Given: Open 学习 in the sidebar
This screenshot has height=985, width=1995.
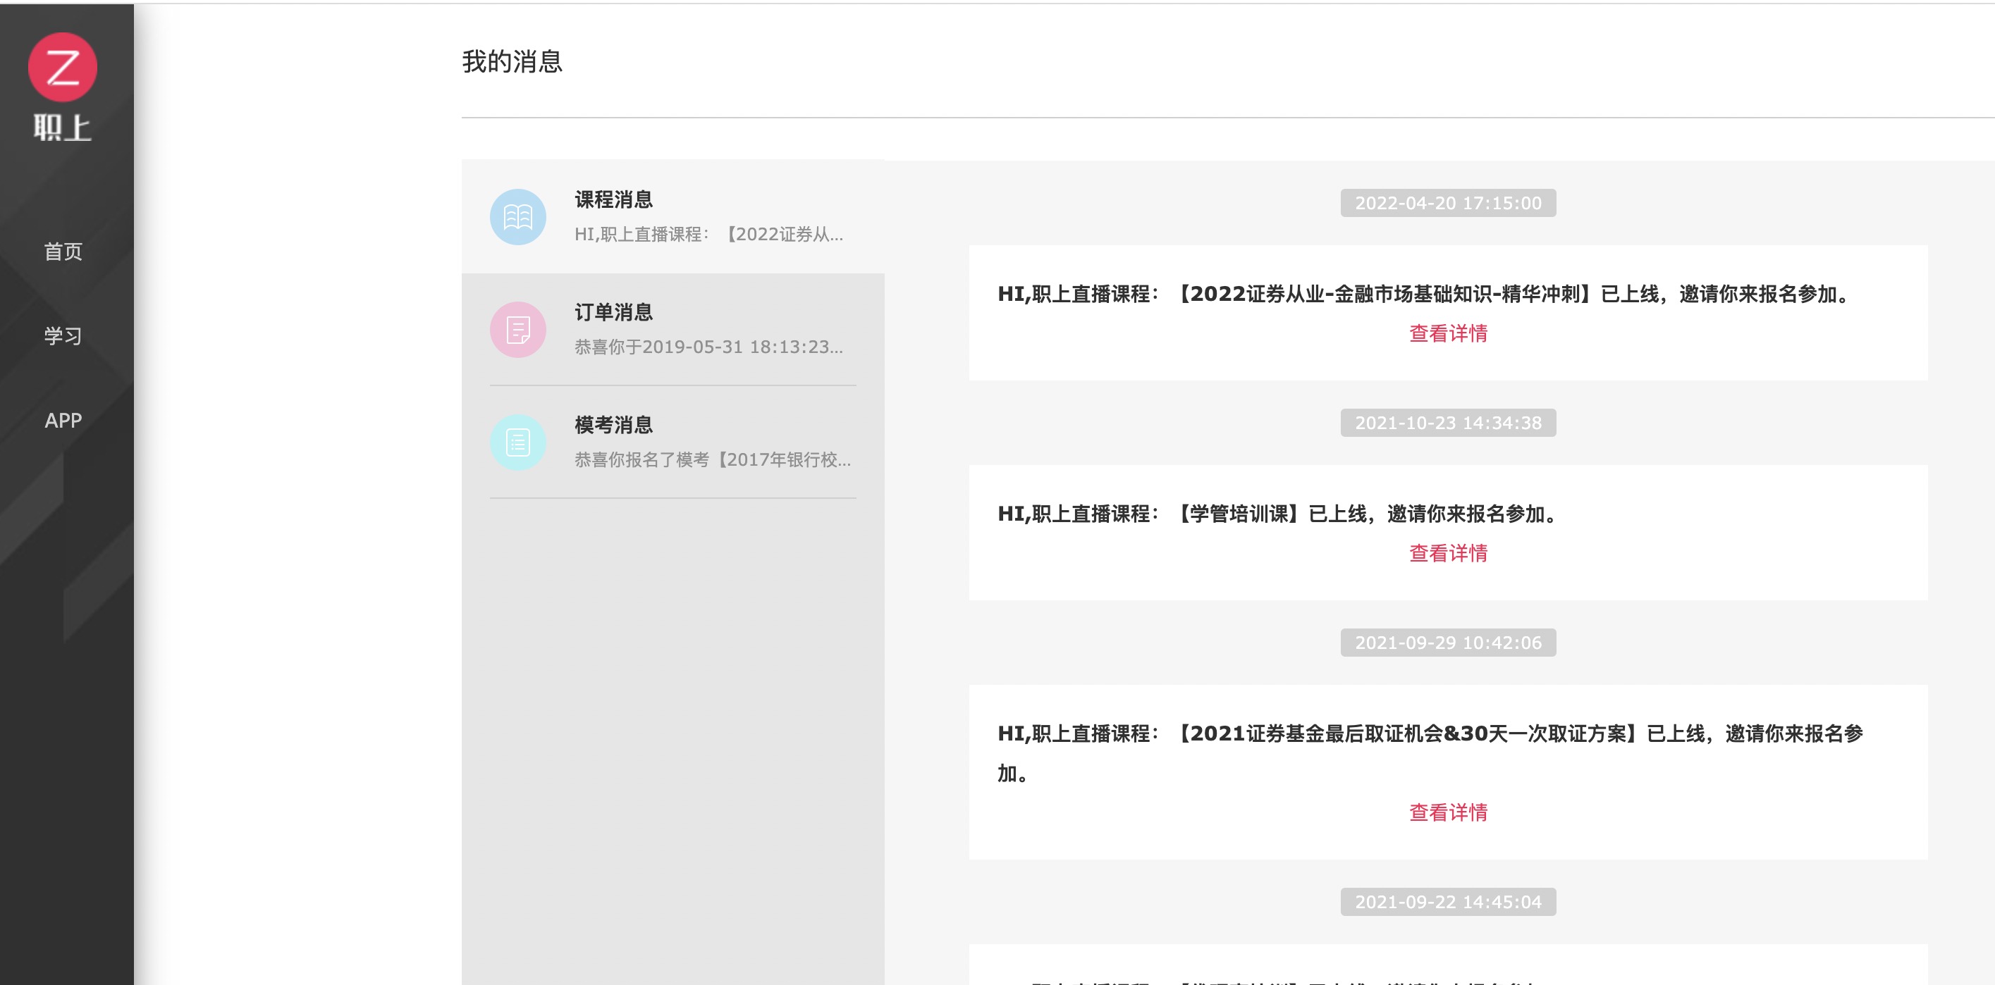Looking at the screenshot, I should 63,336.
